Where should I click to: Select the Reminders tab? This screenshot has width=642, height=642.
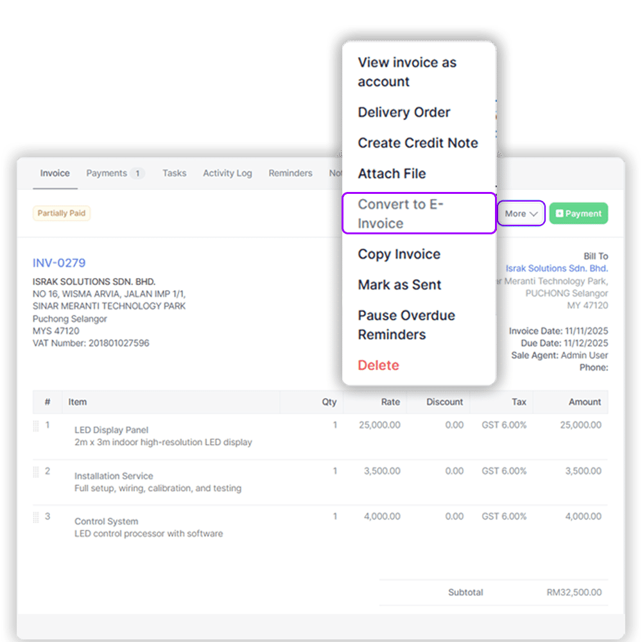[290, 173]
